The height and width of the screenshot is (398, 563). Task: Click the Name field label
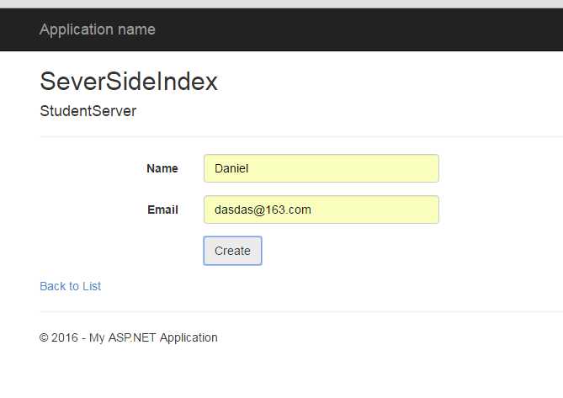pyautogui.click(x=162, y=168)
